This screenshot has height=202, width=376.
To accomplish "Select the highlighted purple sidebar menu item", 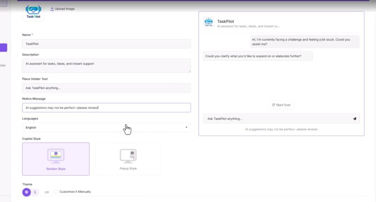I will tap(3, 48).
